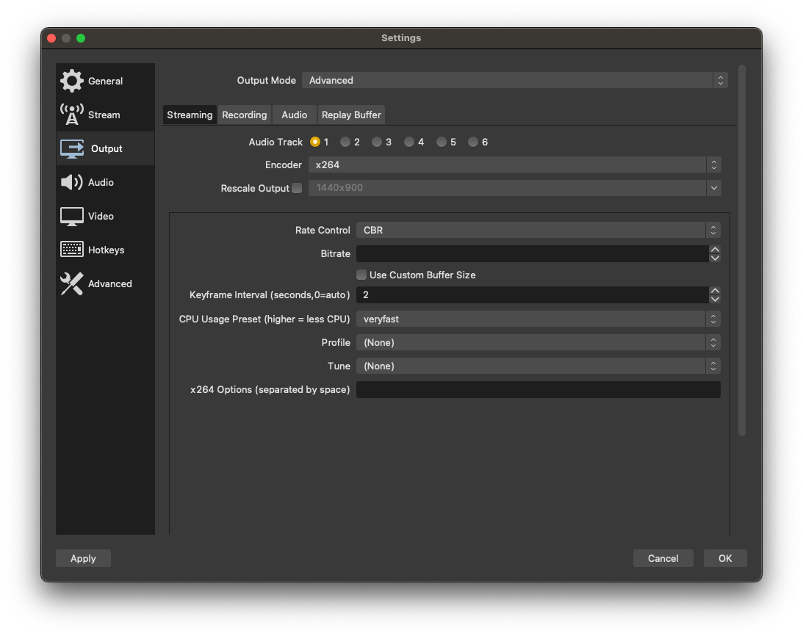The height and width of the screenshot is (636, 803).
Task: Select audio track 5 radio button
Action: point(442,142)
